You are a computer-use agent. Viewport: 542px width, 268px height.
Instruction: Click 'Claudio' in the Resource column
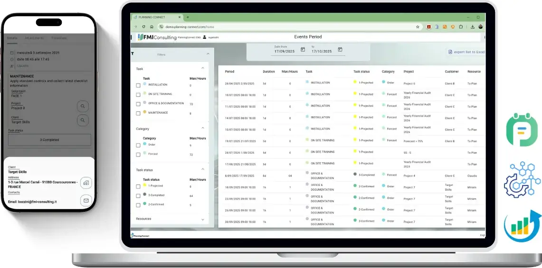(x=472, y=176)
